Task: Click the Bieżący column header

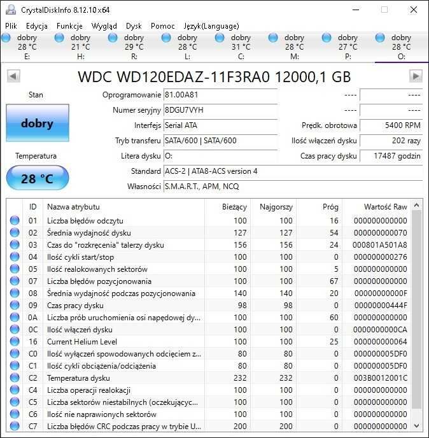Action: [x=228, y=207]
